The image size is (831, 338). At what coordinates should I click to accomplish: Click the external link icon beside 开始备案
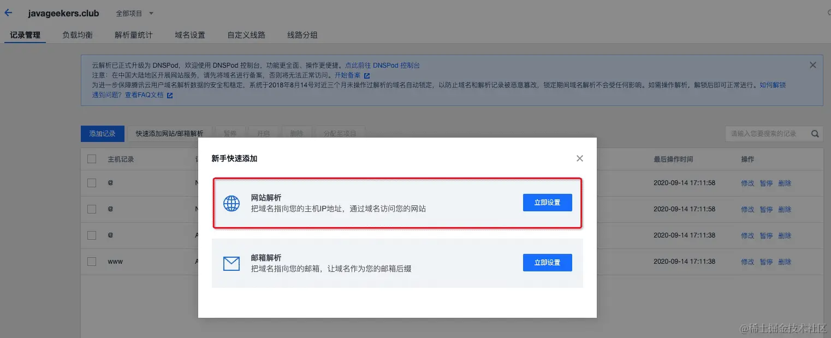[365, 75]
